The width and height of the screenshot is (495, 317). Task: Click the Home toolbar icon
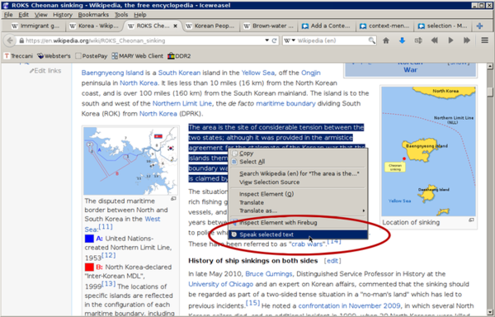click(x=386, y=40)
